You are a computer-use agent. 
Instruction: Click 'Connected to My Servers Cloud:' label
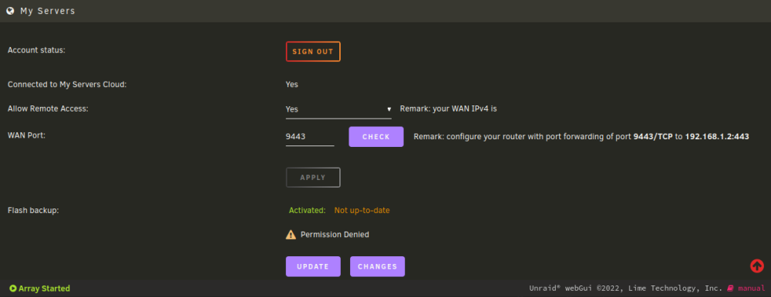pos(67,85)
